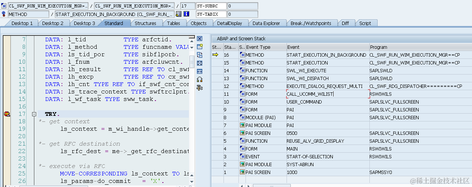Click the navigate icon after START_EXECUTION_IN_BACKGROUND field
472x187 pixels.
[178, 14]
